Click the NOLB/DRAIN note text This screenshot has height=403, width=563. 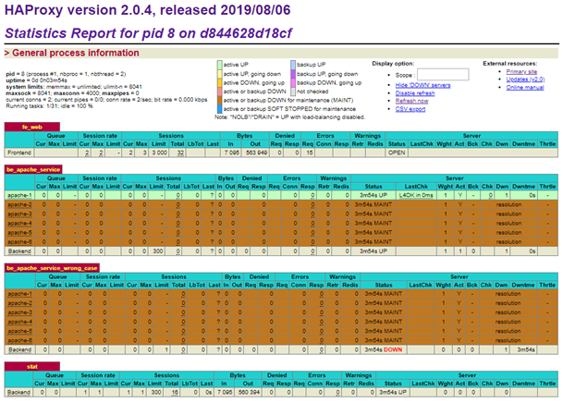coord(289,117)
